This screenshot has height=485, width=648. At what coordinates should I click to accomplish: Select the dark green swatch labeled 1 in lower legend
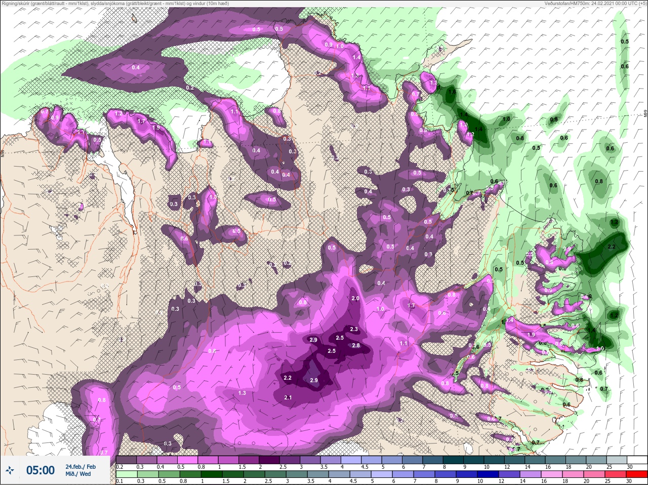click(x=212, y=474)
